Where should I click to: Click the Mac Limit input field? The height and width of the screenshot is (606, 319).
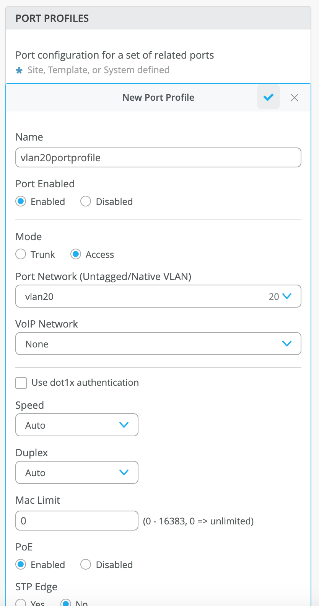pyautogui.click(x=76, y=521)
